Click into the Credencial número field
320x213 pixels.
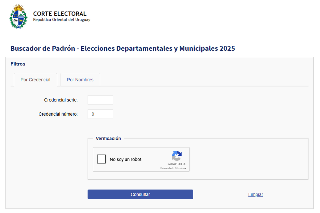point(100,114)
